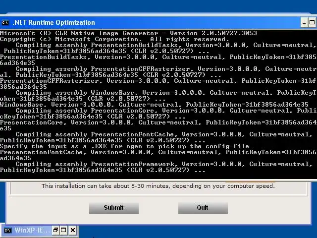This screenshot has height=238, width=317.
Task: Click the 'WindowsBase, Version=3.0.0.0' result line
Action: [154, 105]
